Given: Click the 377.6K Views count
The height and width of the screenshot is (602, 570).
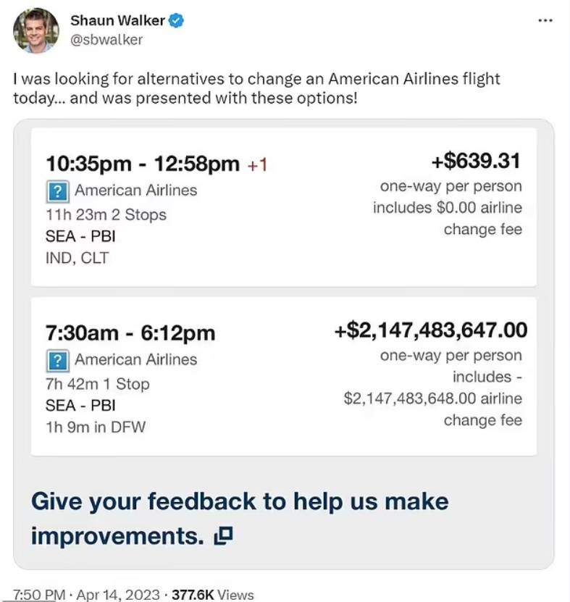Looking at the screenshot, I should pyautogui.click(x=213, y=594).
